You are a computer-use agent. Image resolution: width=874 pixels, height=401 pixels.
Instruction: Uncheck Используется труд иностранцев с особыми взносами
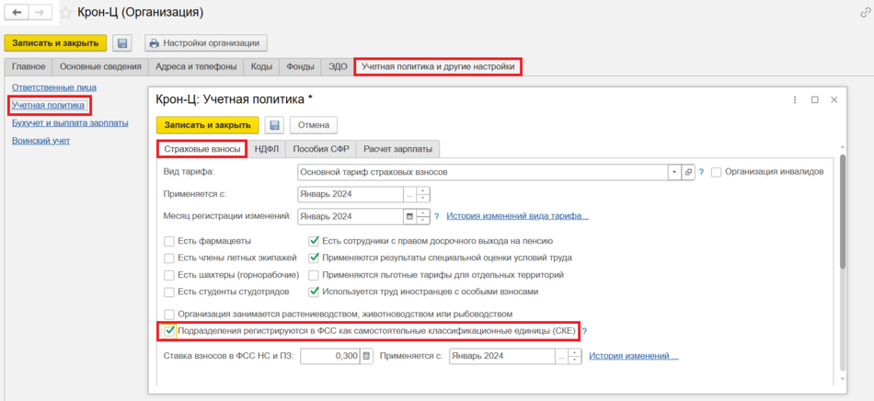click(x=314, y=292)
